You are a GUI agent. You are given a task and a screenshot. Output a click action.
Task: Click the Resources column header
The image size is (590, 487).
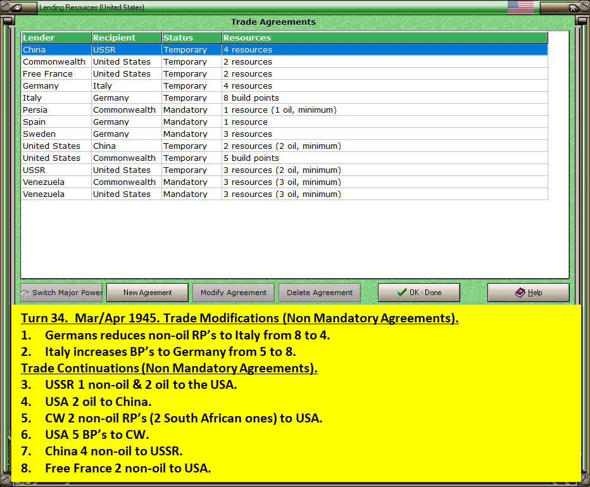(x=385, y=37)
